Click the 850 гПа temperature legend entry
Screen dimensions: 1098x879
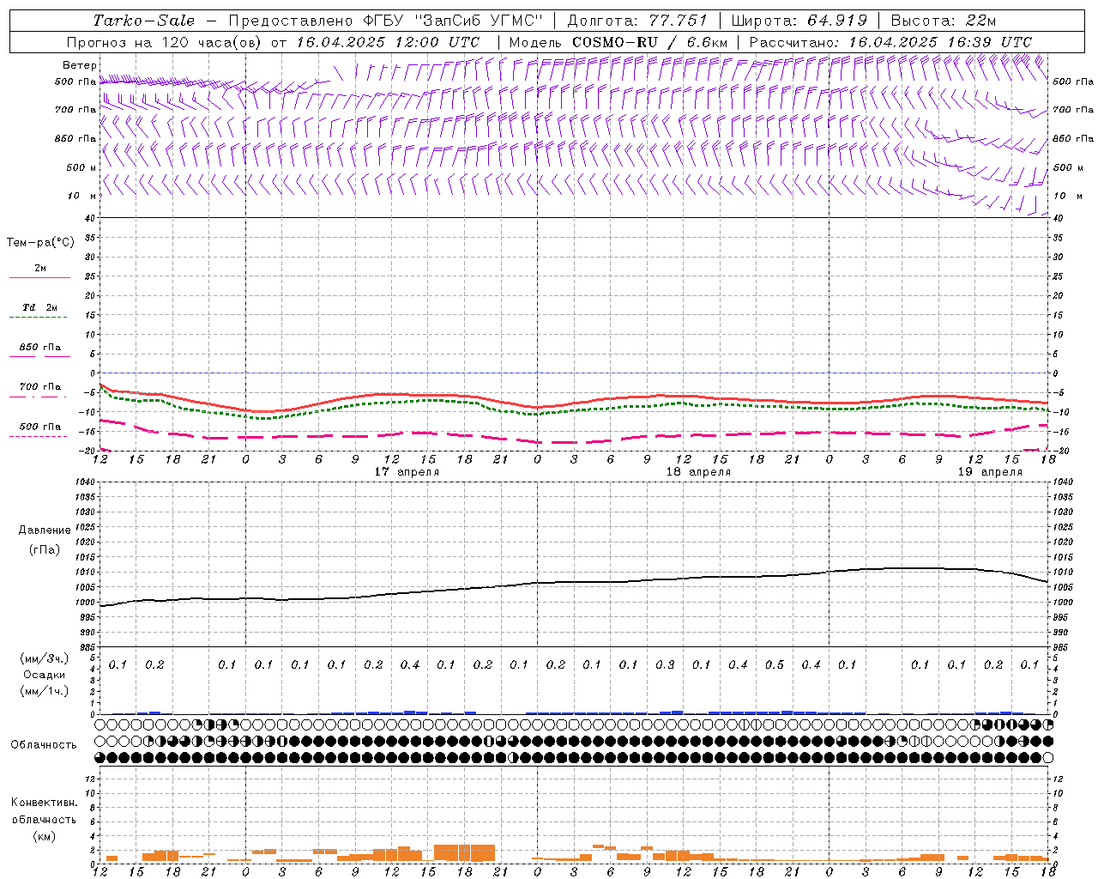tap(39, 348)
